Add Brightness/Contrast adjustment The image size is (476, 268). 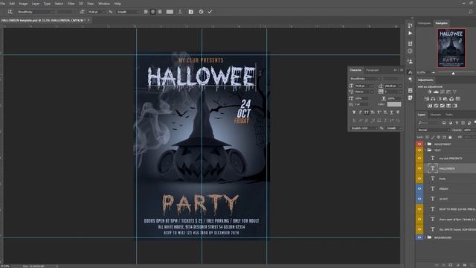(x=430, y=92)
